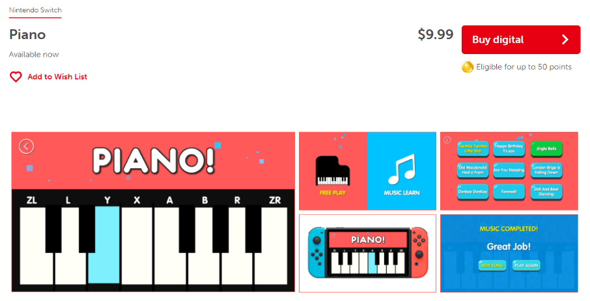This screenshot has height=301, width=590.
Task: Click the heart wish list icon
Action: coord(16,77)
